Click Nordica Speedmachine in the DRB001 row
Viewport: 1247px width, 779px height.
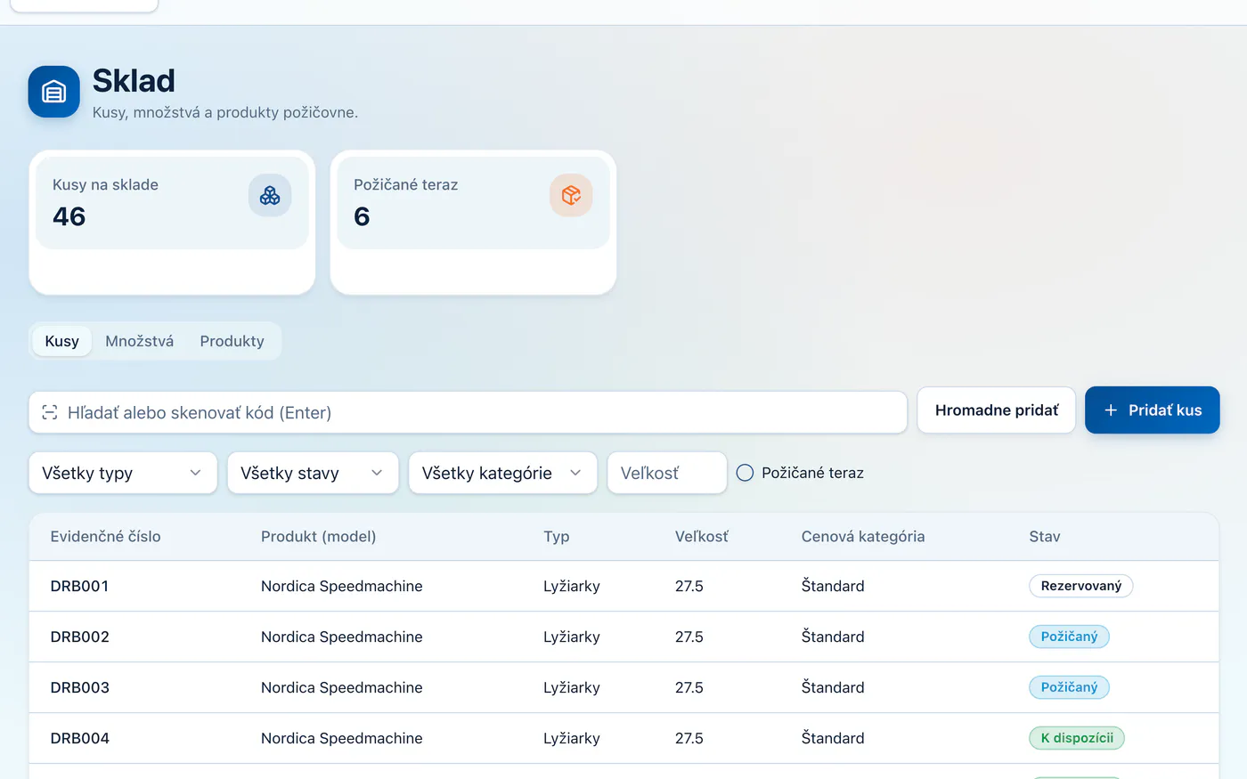coord(342,586)
